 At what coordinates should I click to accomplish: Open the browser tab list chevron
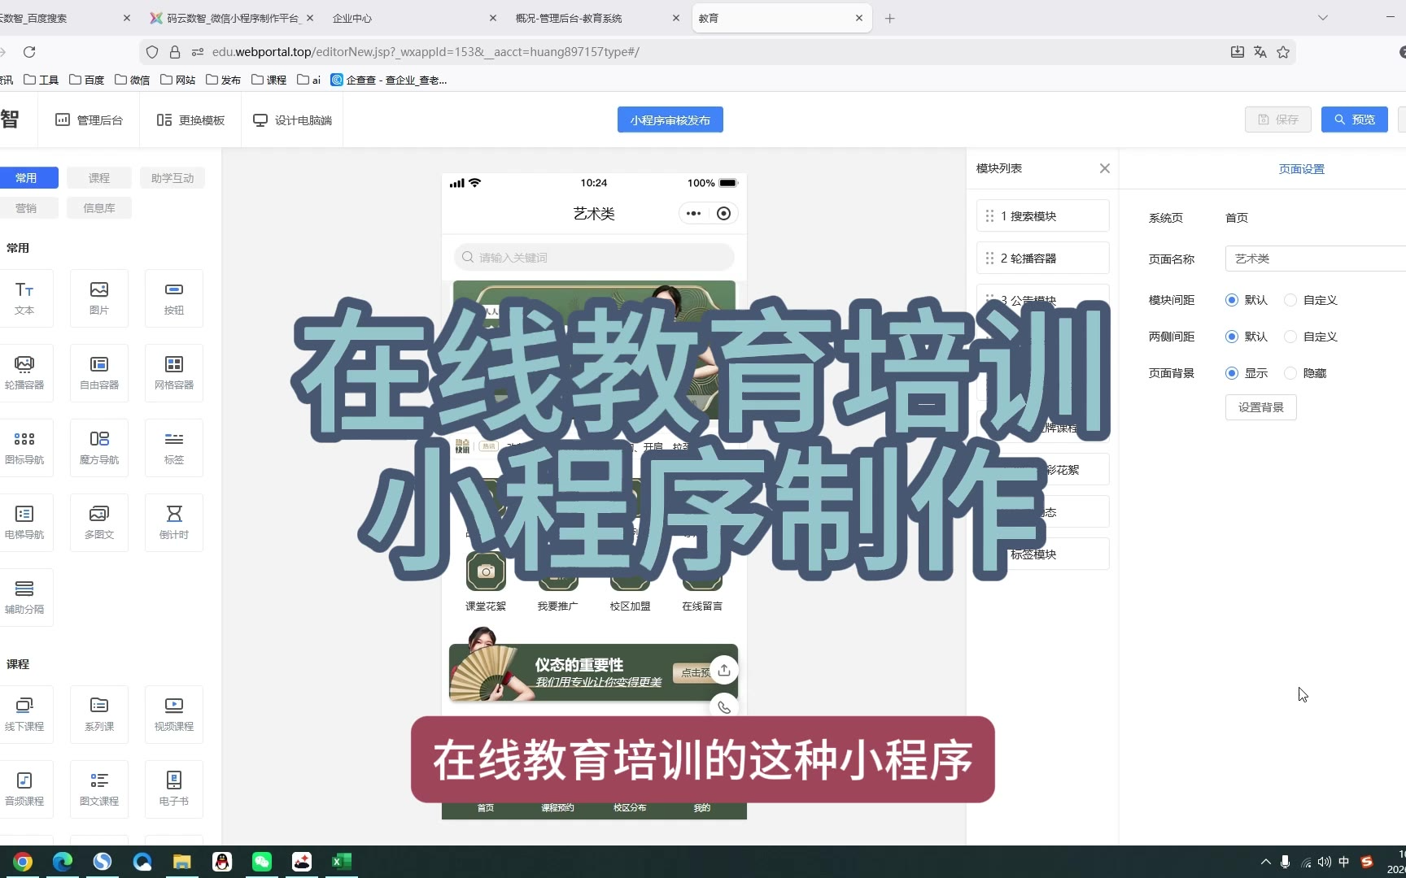click(x=1323, y=18)
